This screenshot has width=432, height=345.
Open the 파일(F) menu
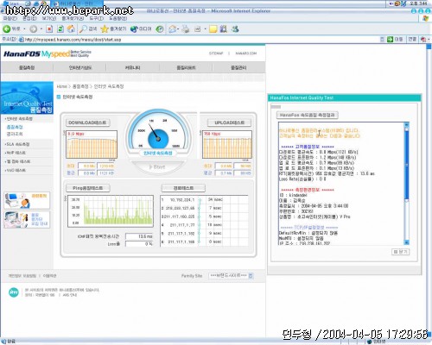click(x=10, y=18)
